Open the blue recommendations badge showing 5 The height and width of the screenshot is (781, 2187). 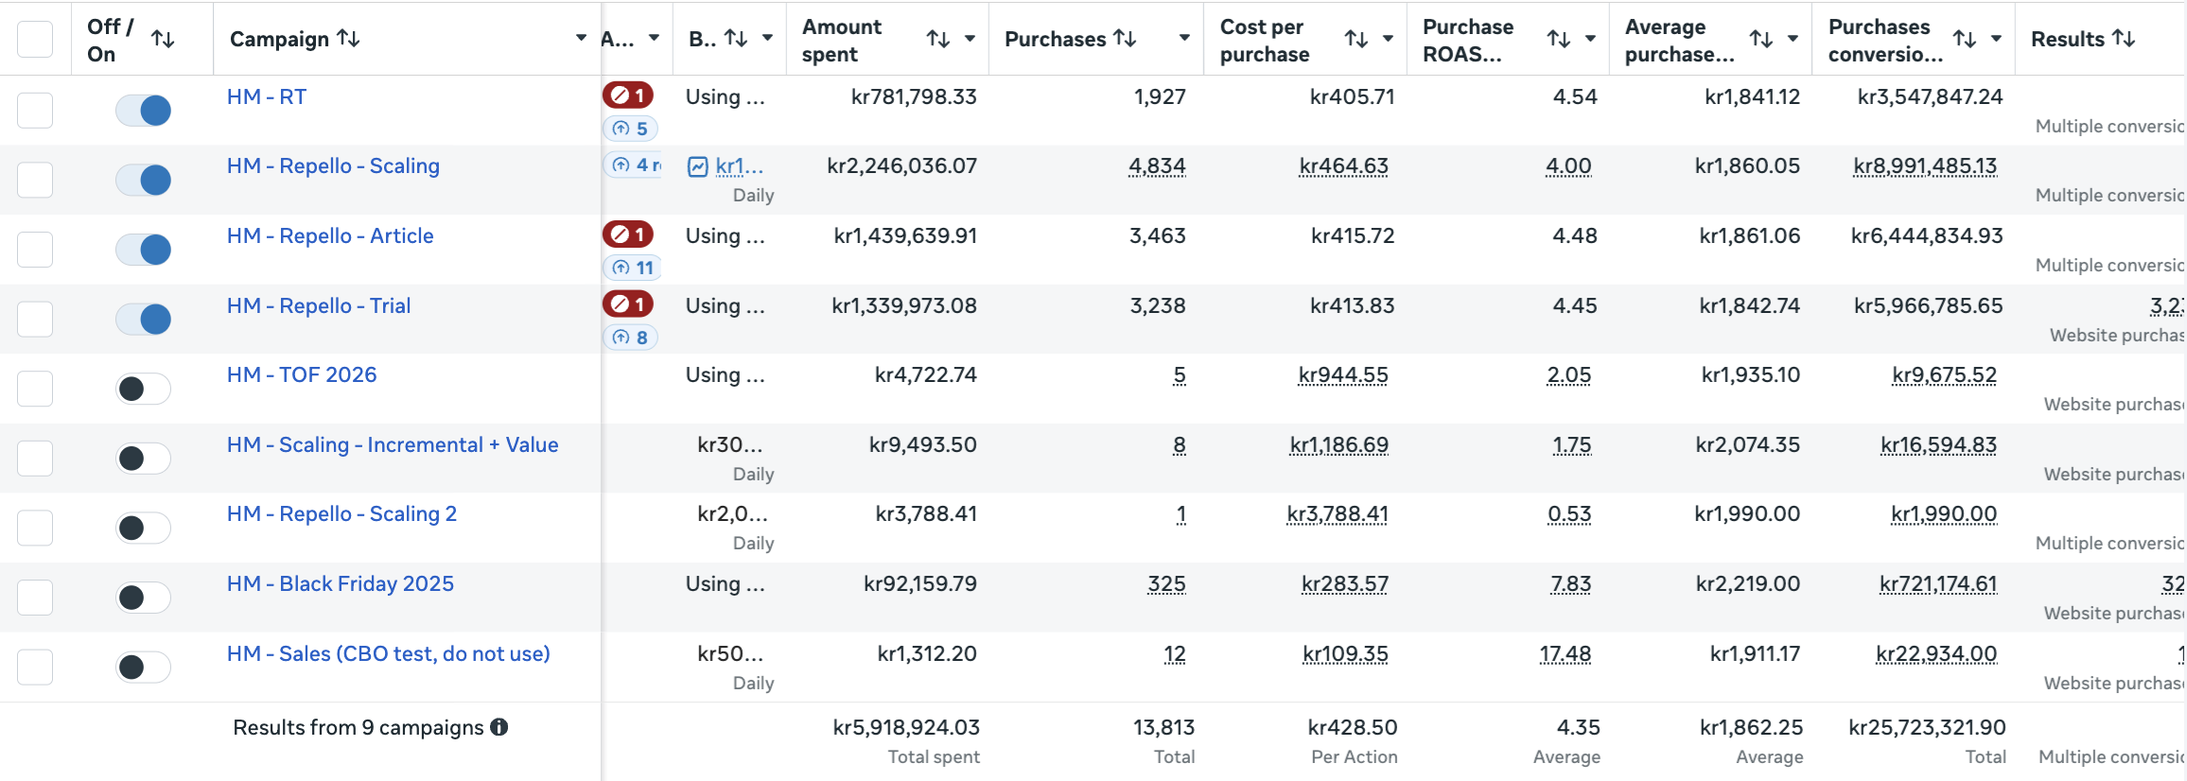(x=630, y=129)
